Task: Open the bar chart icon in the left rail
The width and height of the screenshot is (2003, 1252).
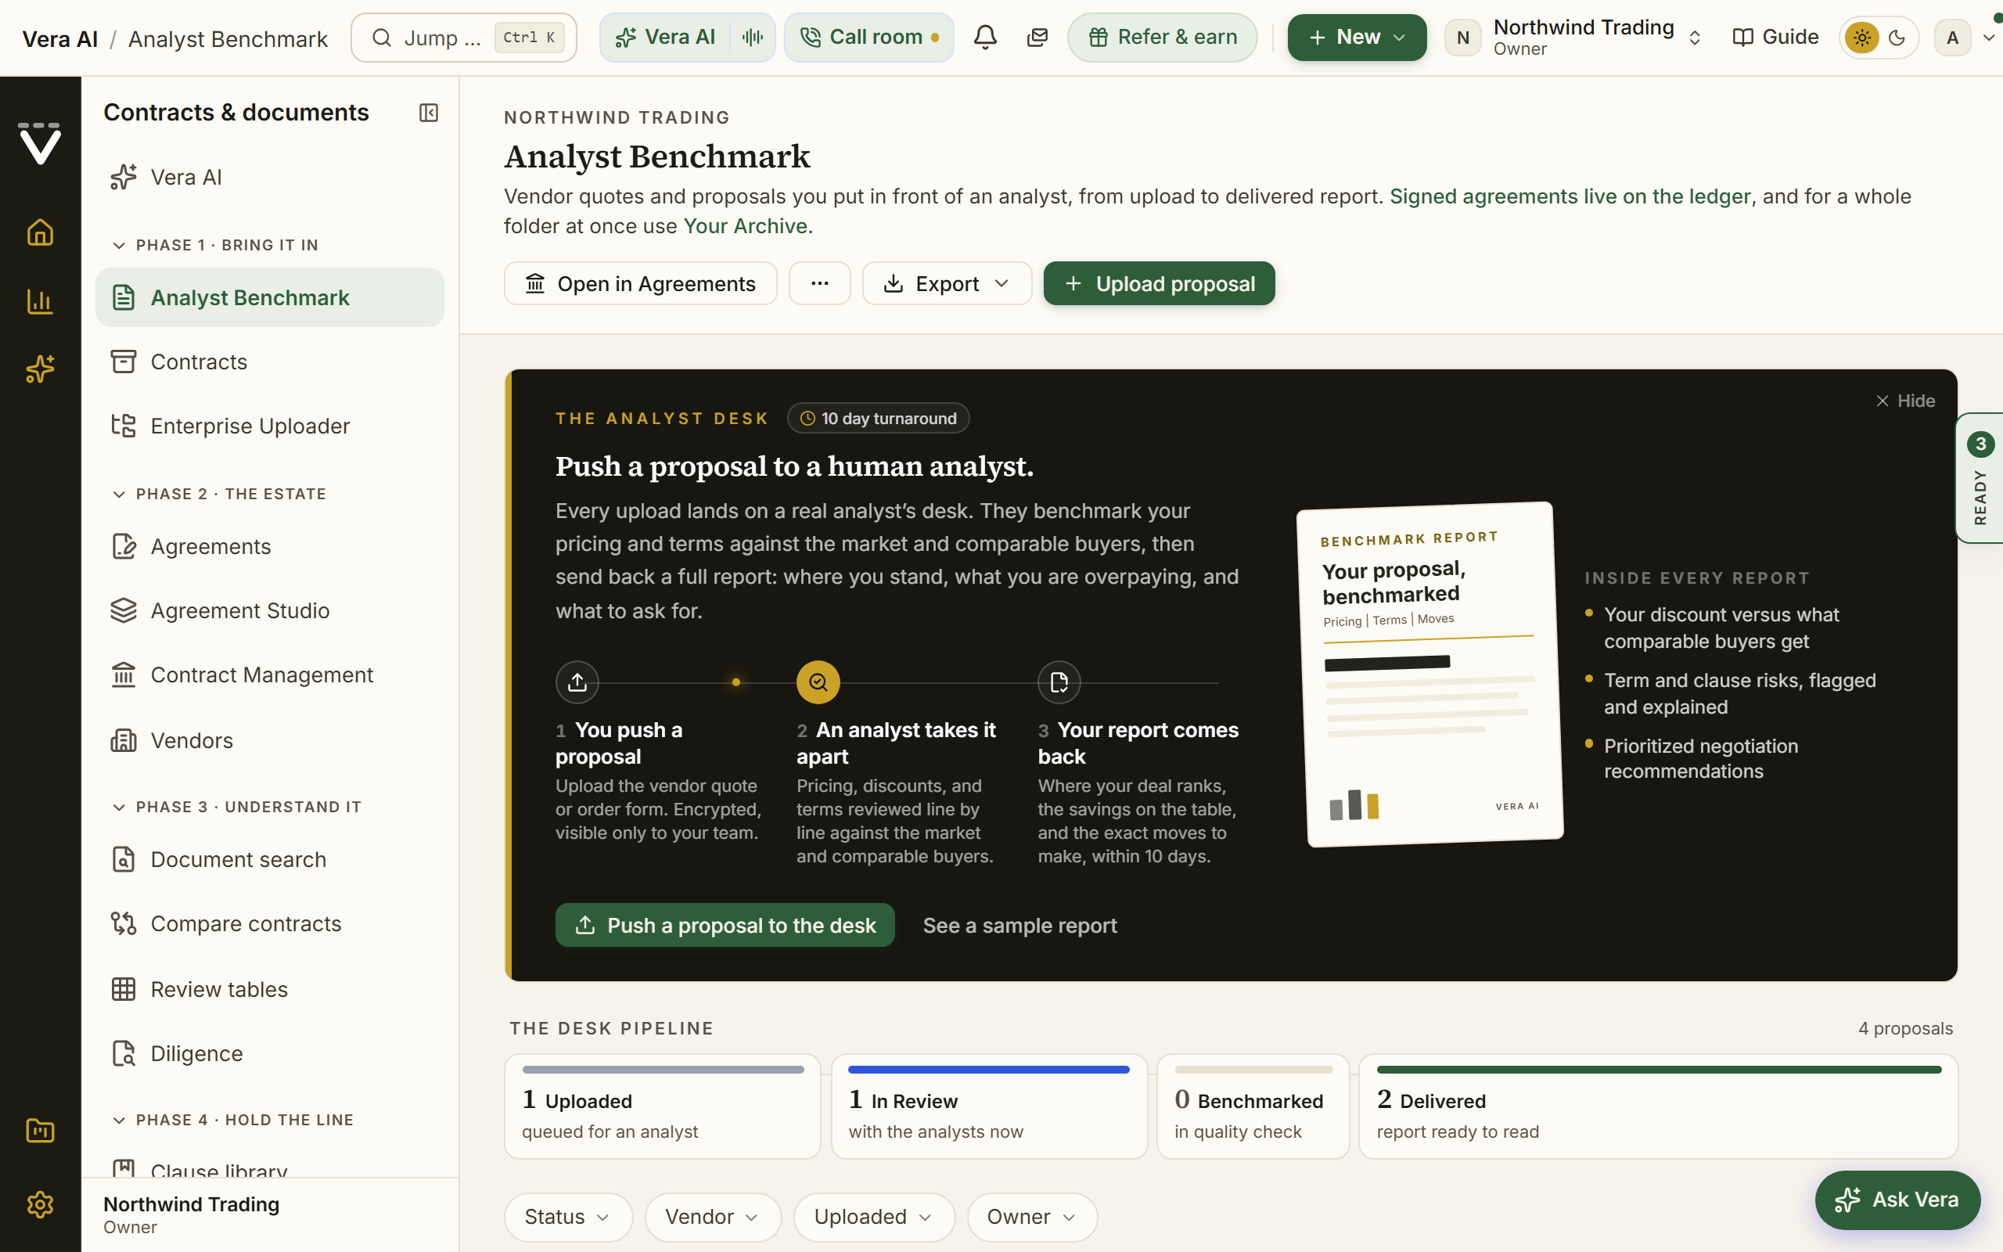Action: (x=40, y=301)
